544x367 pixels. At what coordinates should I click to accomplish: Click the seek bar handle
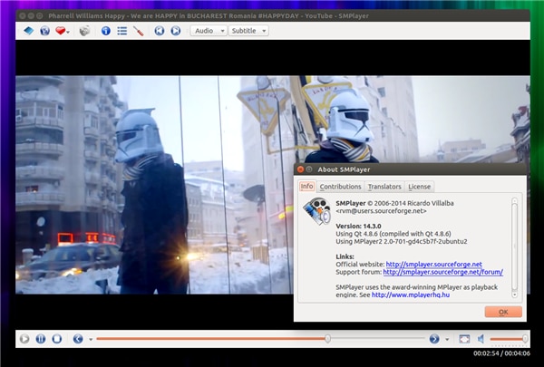pos(327,339)
